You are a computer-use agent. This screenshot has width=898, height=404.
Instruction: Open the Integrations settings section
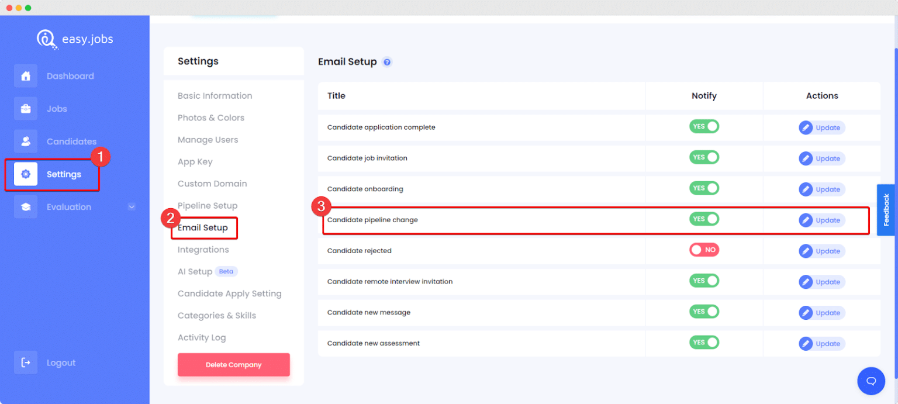point(203,249)
